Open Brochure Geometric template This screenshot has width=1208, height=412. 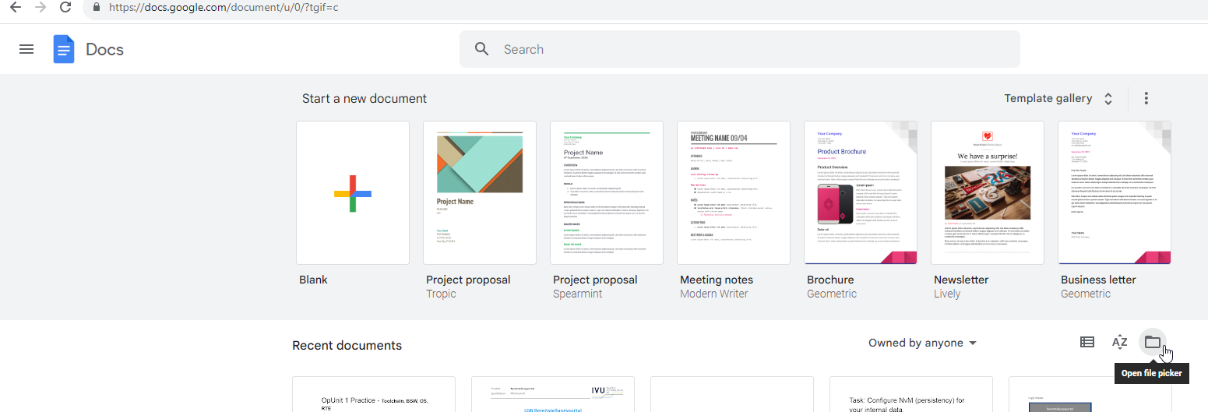pyautogui.click(x=861, y=193)
